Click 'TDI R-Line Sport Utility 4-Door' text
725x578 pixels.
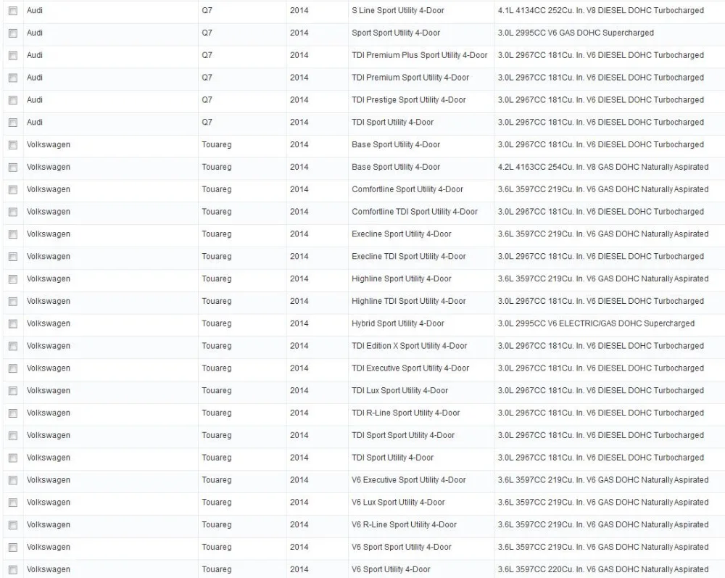tap(405, 413)
